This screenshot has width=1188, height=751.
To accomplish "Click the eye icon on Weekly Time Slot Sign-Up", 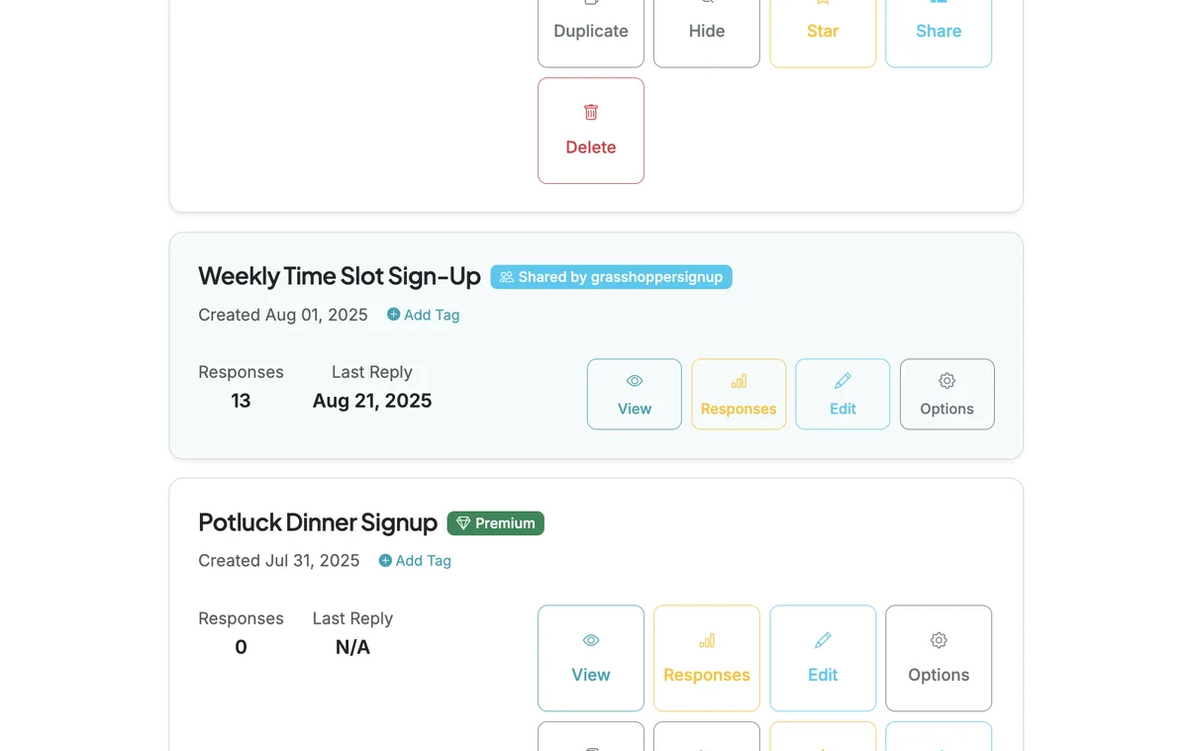I will 634,380.
